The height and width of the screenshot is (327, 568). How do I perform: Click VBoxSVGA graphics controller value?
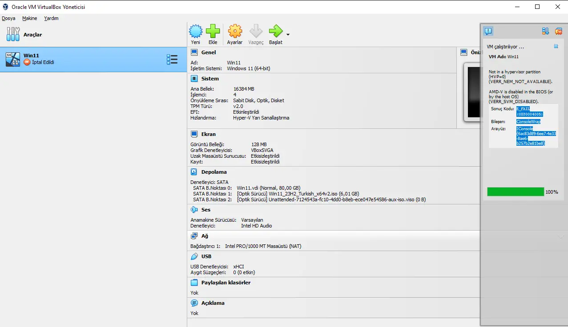click(262, 150)
